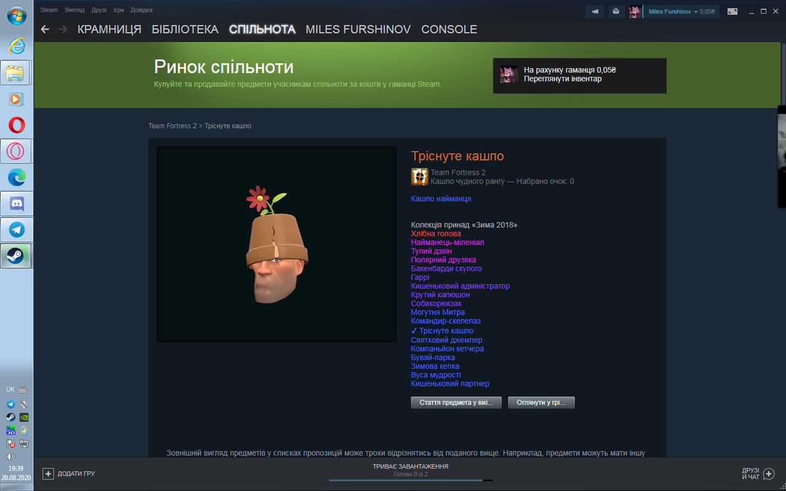Switch to Big Picture mode
Image resolution: width=786 pixels, height=491 pixels.
732,11
